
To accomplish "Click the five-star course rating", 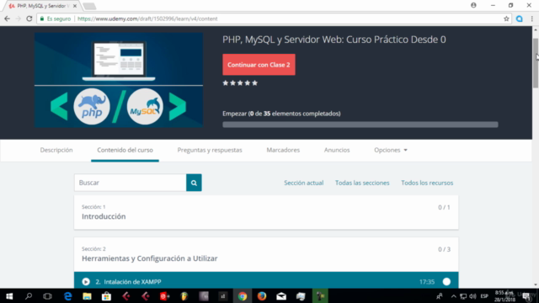I will (x=240, y=82).
